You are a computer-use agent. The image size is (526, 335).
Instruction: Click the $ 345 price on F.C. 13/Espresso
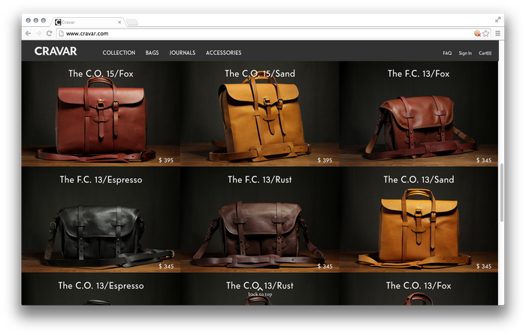166,266
